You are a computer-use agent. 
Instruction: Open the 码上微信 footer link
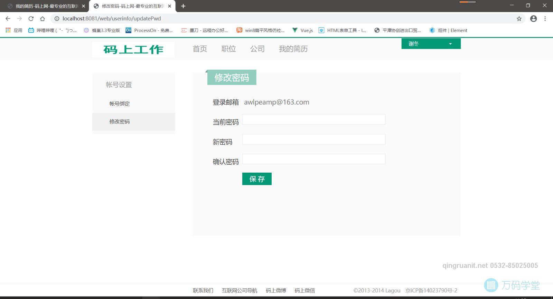(x=304, y=290)
